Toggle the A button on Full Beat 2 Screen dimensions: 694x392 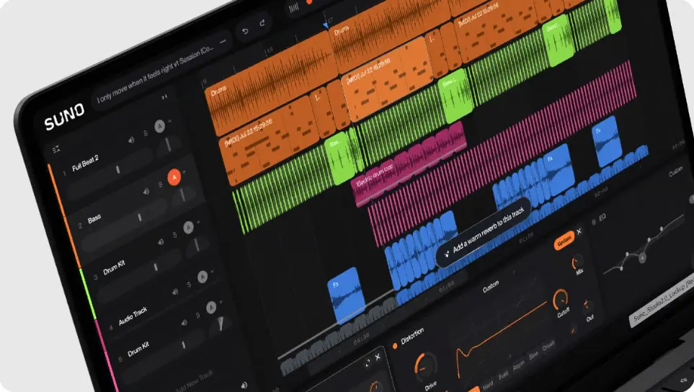click(x=160, y=126)
